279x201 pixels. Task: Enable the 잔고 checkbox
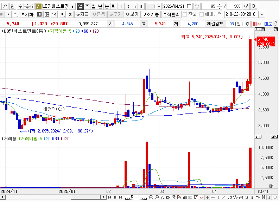coord(185,14)
